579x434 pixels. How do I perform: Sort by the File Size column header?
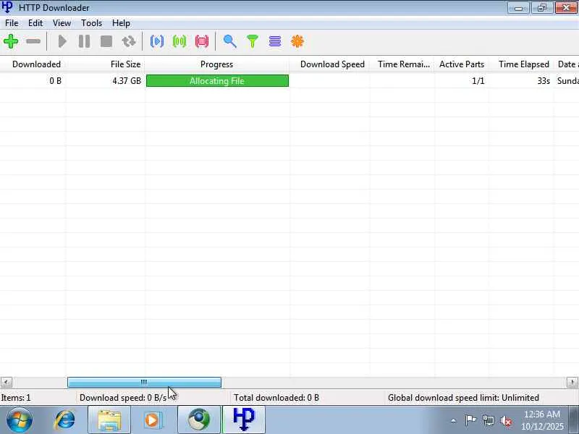(106, 64)
